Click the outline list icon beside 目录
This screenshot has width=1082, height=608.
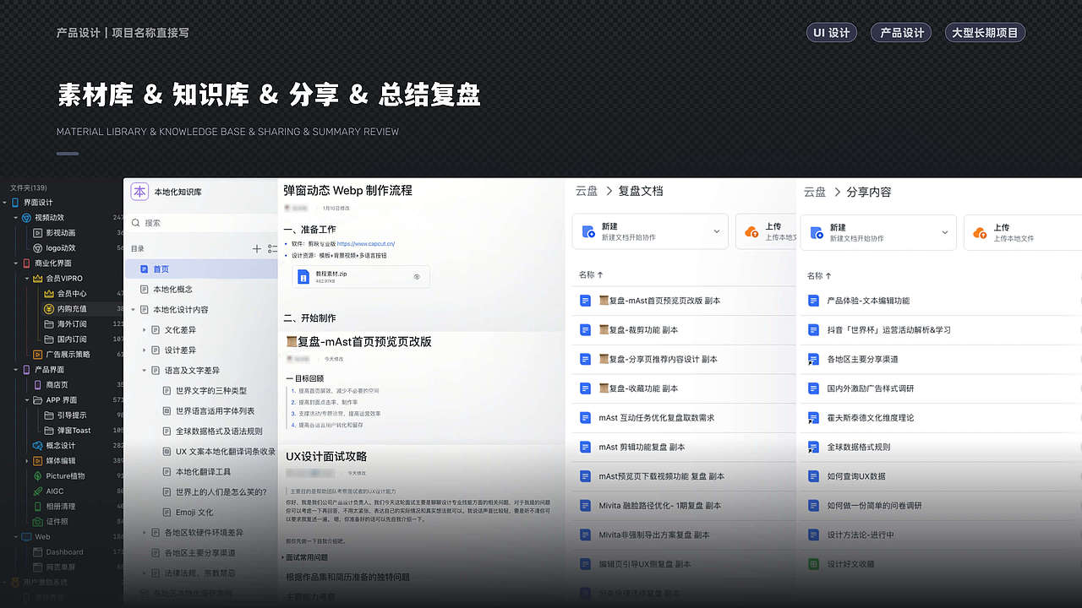coord(272,248)
